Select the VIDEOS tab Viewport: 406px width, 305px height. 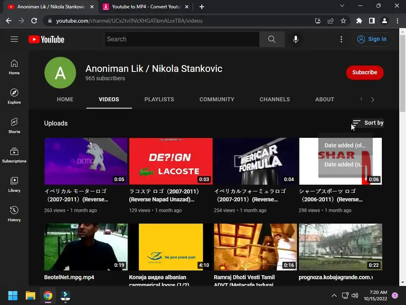[x=109, y=99]
